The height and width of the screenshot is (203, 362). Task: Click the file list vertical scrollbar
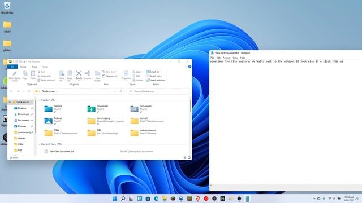pos(190,107)
